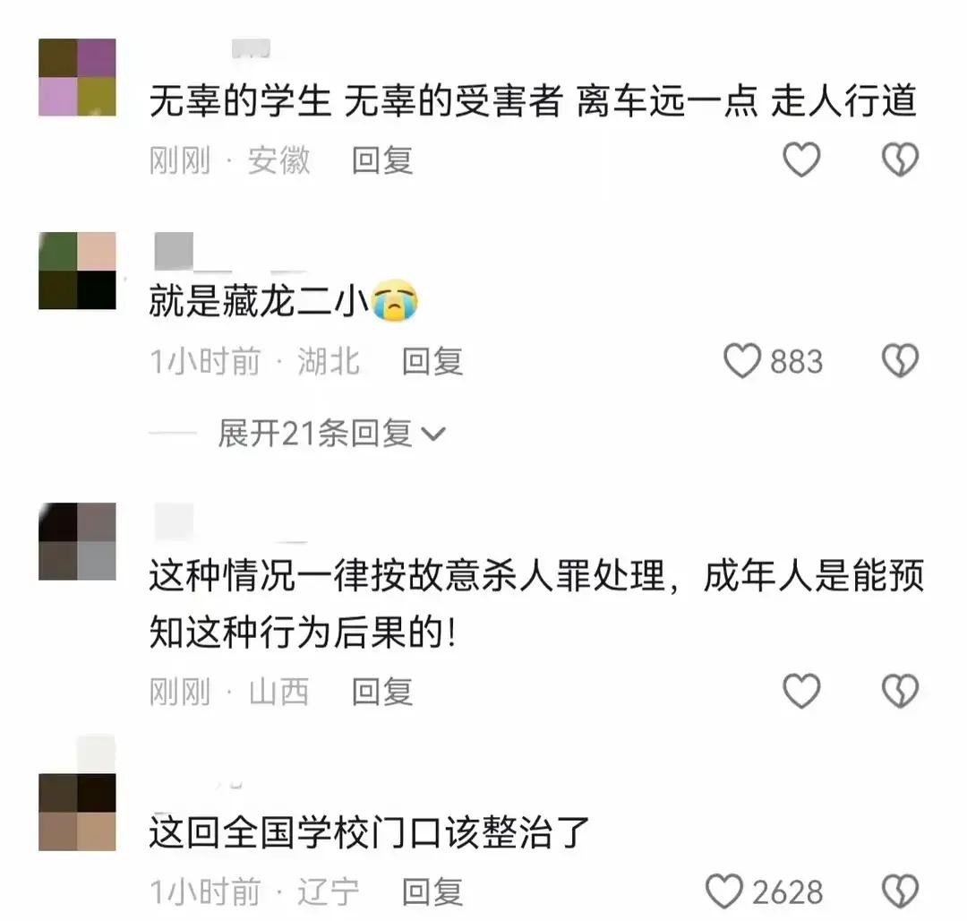
Task: Like the Shanxi comment about 故意杀人罪
Action: pyautogui.click(x=801, y=690)
